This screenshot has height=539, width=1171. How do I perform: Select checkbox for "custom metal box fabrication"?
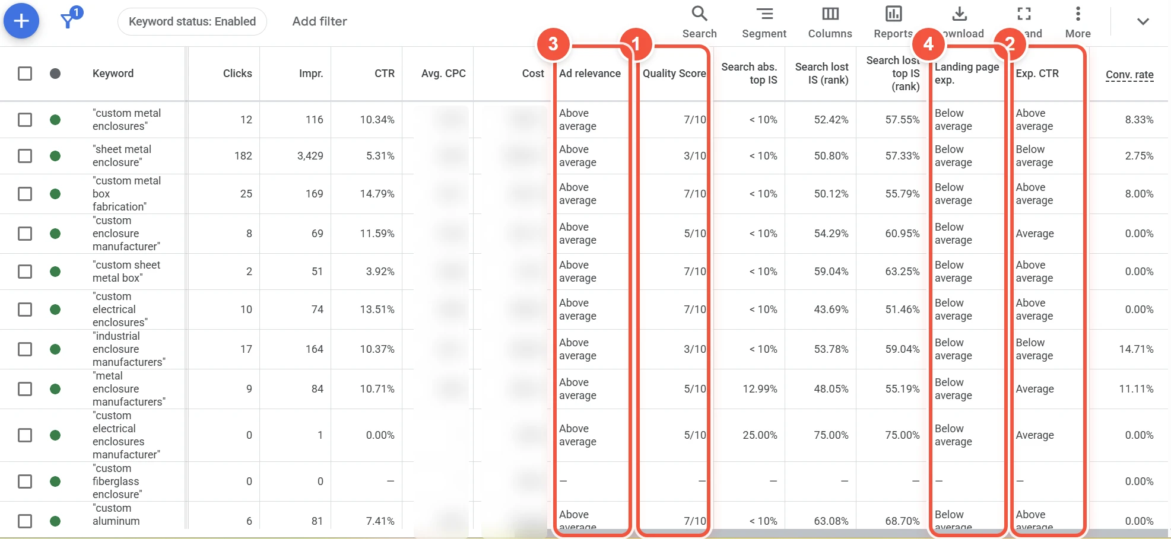click(25, 194)
